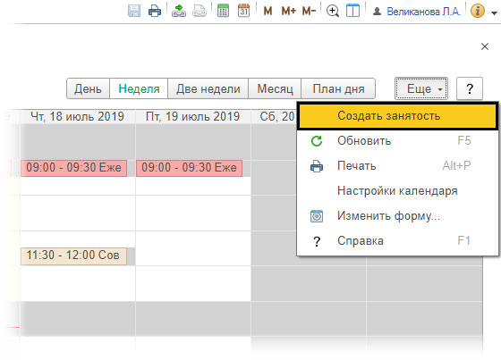Click the M- memory subtract button

[x=309, y=12]
